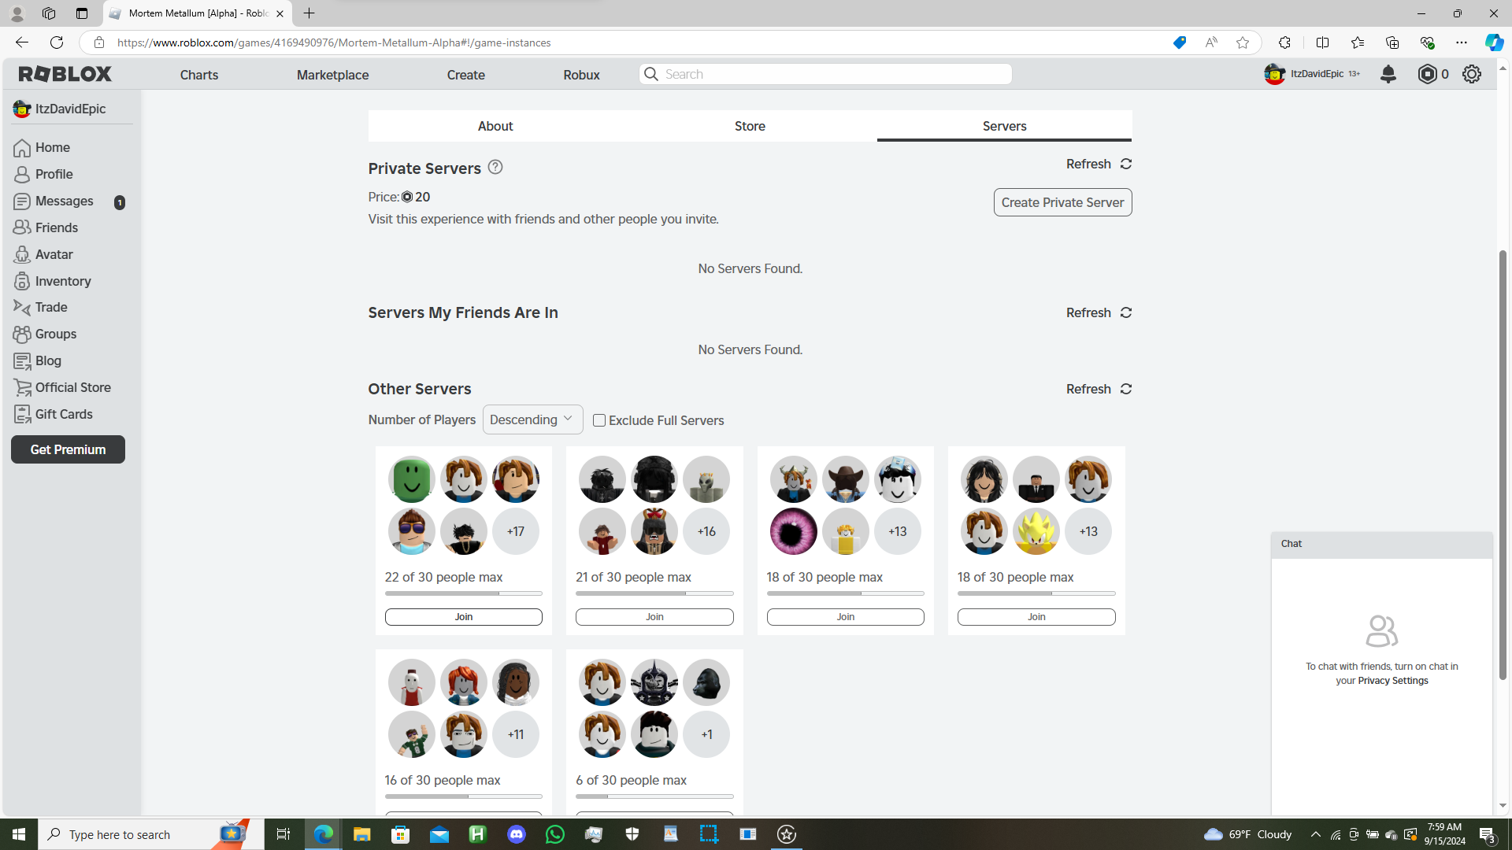Open Robux in the top navigation
1512x850 pixels.
[582, 75]
